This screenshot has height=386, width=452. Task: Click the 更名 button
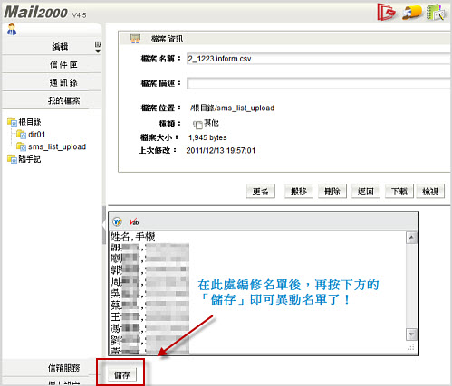(261, 191)
